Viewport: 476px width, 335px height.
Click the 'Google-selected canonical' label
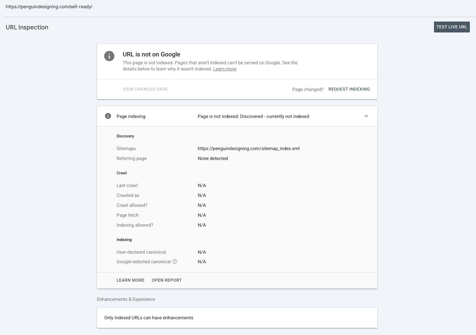coord(144,262)
